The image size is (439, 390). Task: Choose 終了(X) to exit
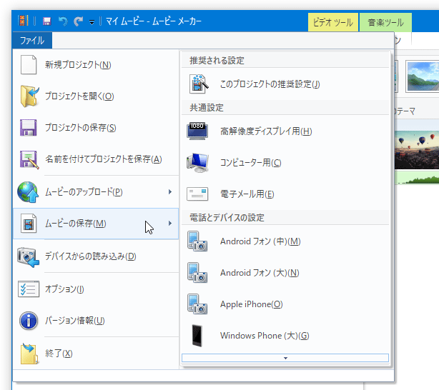(x=96, y=354)
